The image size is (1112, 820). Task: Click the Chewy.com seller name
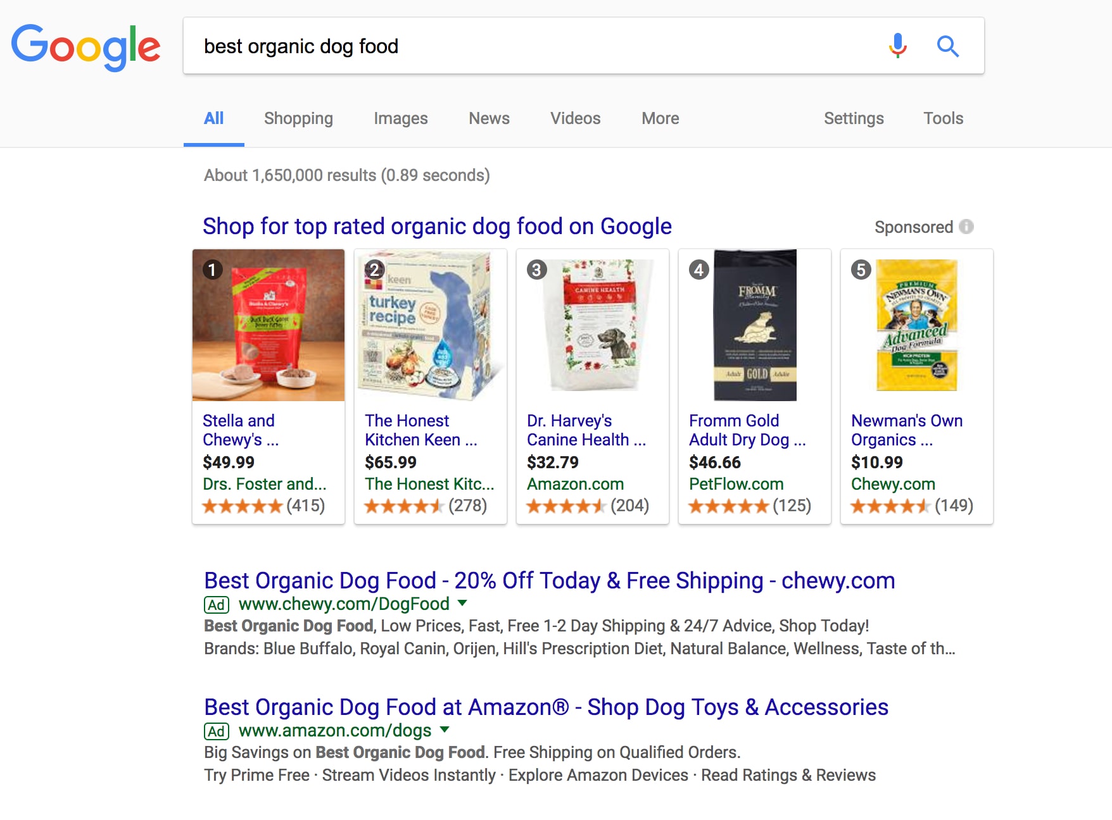point(893,484)
